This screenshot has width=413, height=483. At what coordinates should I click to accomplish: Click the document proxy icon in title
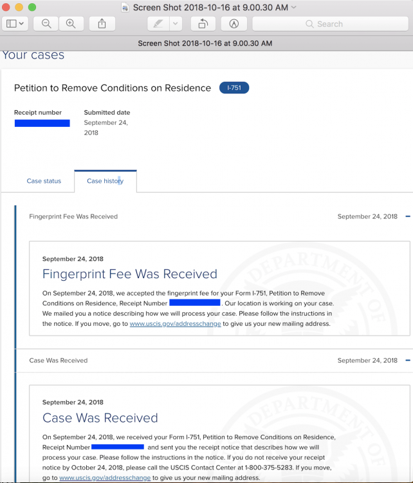[125, 7]
